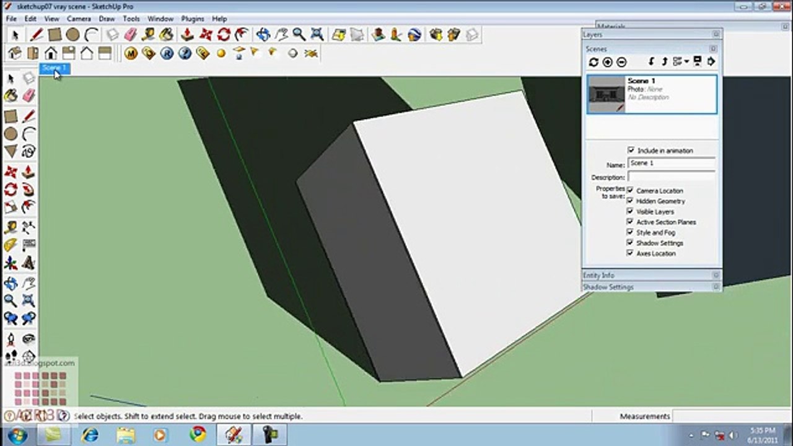Select the Polygon tool in left toolbar
793x446 pixels.
[x=11, y=151]
